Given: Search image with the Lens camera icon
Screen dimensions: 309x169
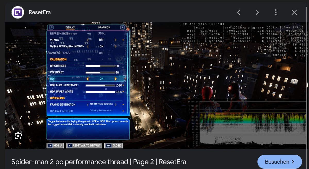Looking at the screenshot, I should 18,136.
